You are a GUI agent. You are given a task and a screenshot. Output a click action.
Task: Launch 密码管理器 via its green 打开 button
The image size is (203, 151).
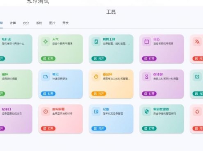coord(149,129)
